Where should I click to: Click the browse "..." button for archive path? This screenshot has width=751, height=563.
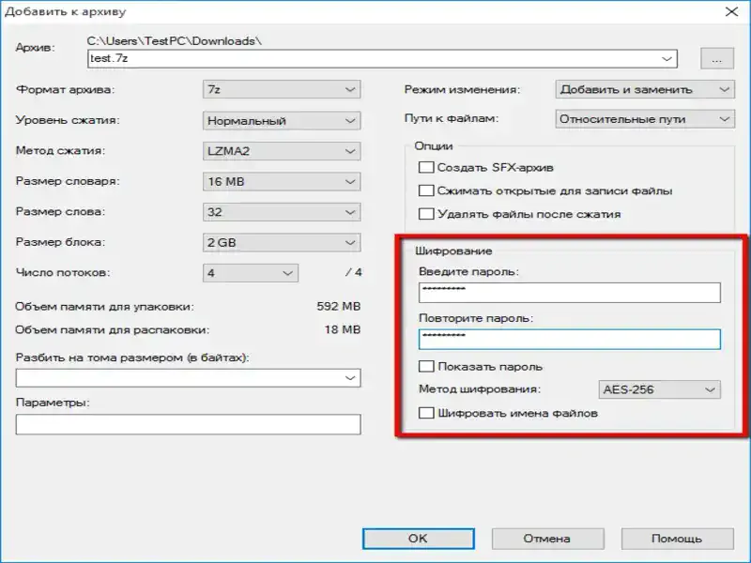717,58
